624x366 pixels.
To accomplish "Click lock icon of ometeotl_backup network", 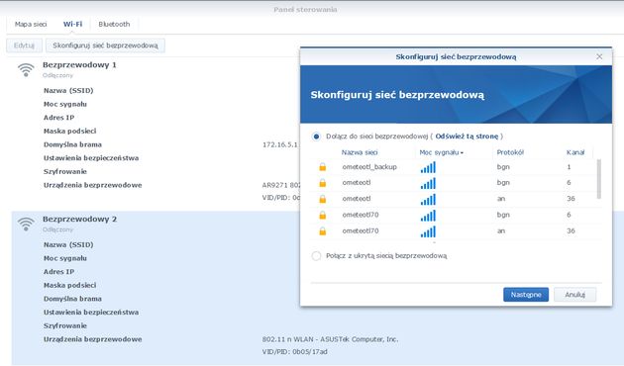I will 323,167.
